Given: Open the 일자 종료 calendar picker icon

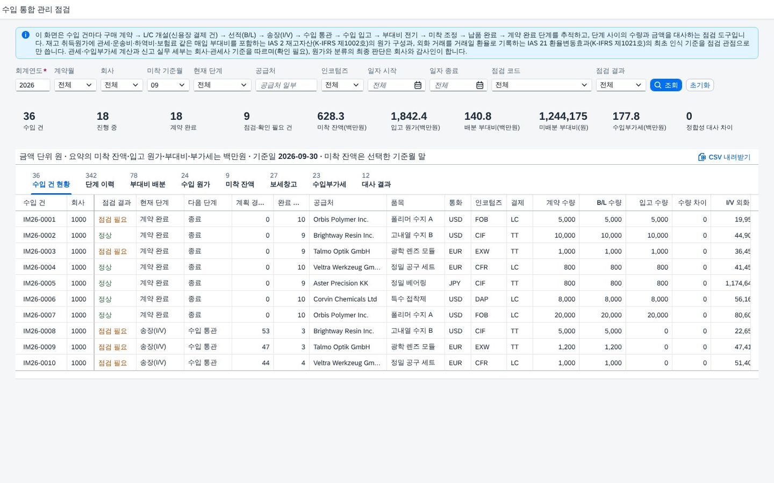Looking at the screenshot, I should [479, 85].
